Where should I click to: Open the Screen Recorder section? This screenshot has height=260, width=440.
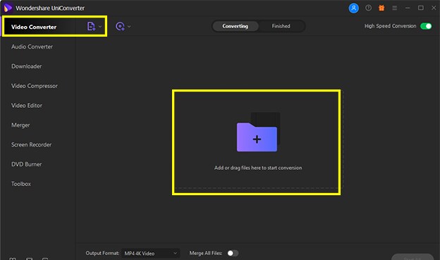32,144
